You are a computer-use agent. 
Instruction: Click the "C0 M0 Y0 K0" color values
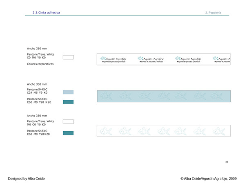tap(36, 58)
